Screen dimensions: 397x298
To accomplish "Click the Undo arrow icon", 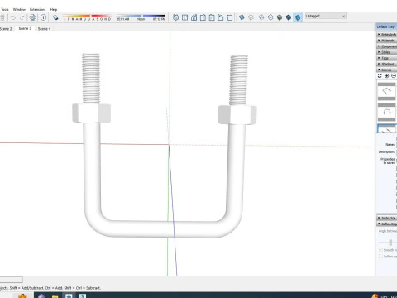I will [13, 17].
